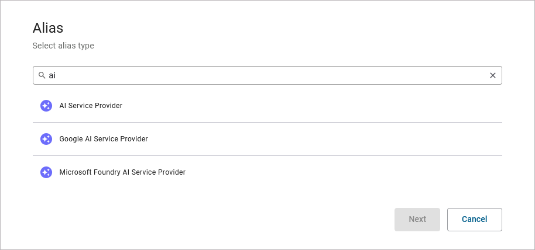
Task: Click the word "Google" in the second result
Action: point(71,139)
